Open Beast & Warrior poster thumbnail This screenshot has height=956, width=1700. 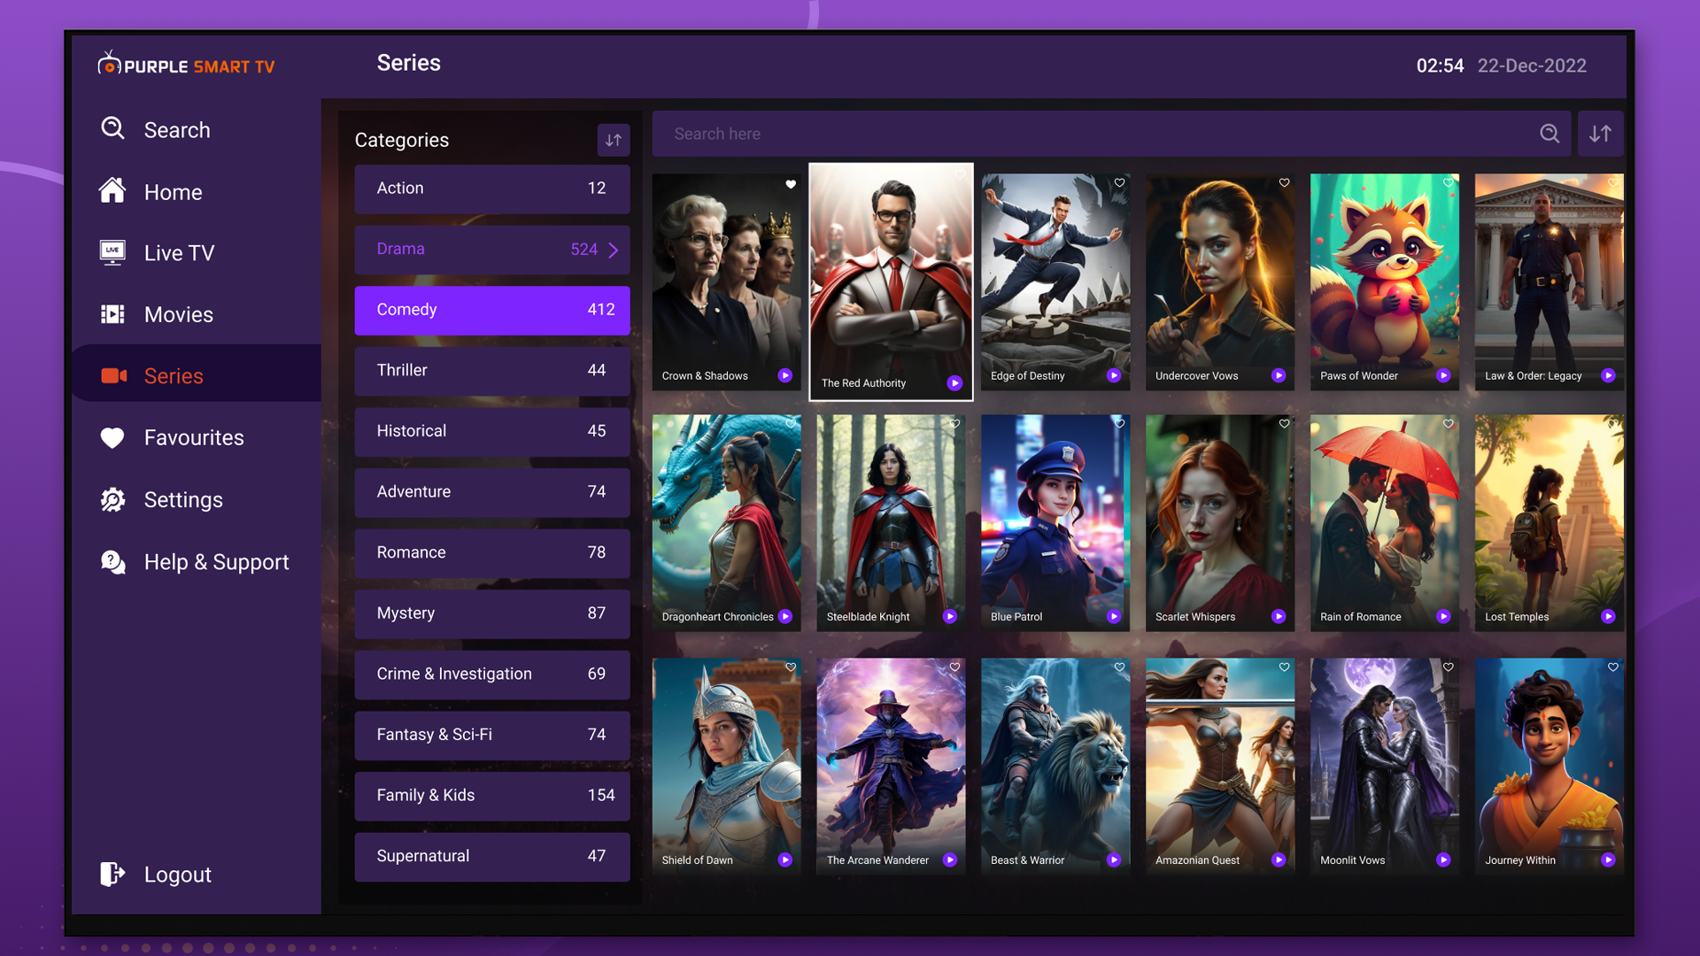[1055, 767]
